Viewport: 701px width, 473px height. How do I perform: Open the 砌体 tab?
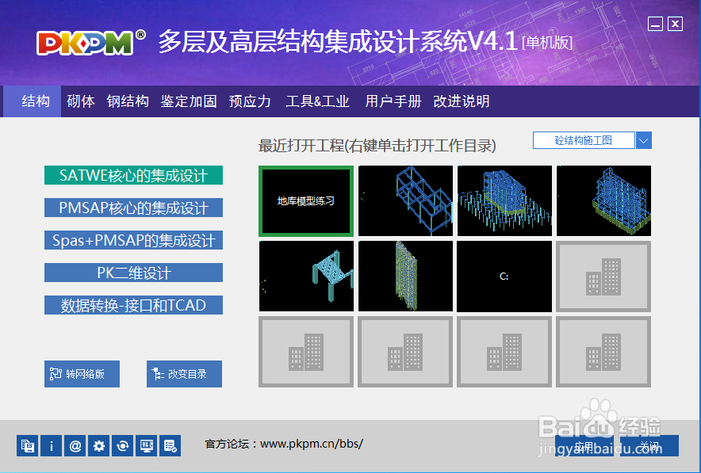[81, 101]
